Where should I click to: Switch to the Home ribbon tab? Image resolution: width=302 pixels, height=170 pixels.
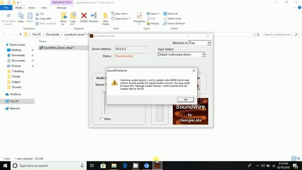(19, 8)
